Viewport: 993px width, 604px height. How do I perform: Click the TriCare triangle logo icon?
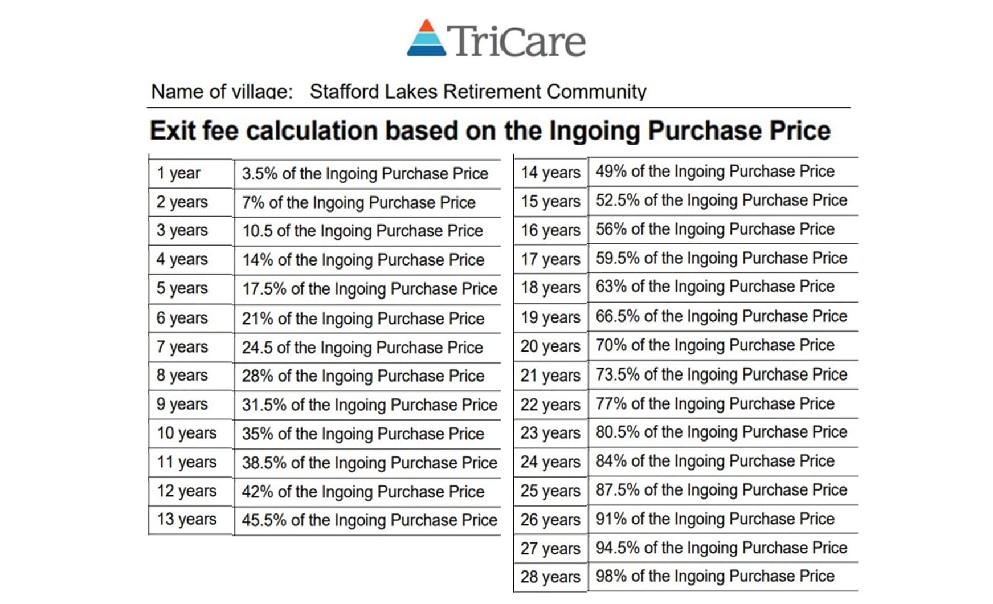click(426, 39)
